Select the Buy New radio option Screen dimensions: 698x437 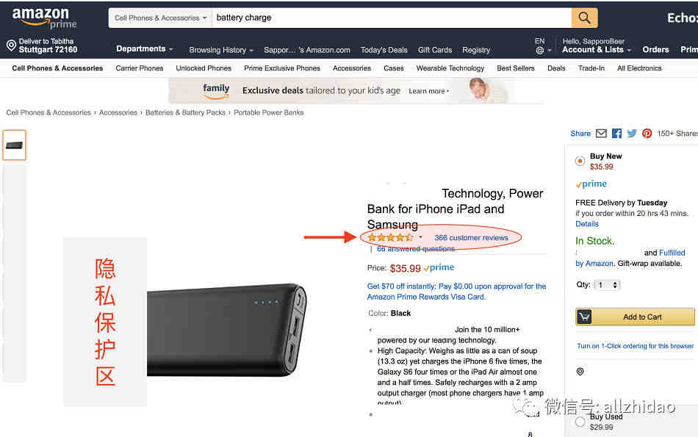point(580,161)
